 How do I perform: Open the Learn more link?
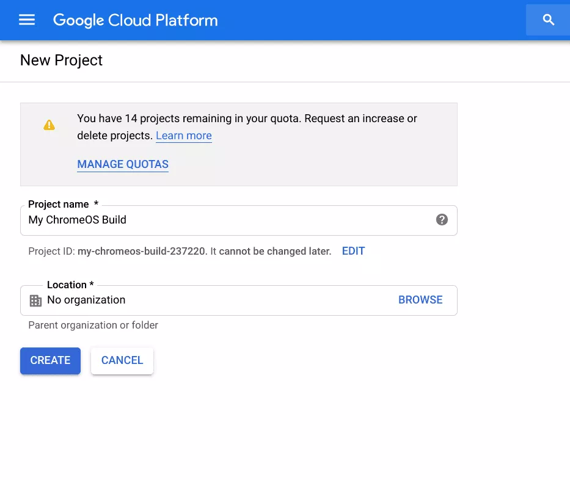coord(183,136)
